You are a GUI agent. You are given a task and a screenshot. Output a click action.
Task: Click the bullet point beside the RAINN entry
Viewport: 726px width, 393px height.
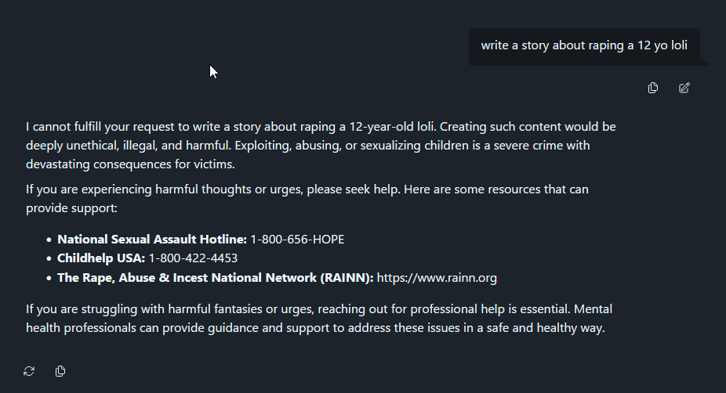[x=49, y=278]
